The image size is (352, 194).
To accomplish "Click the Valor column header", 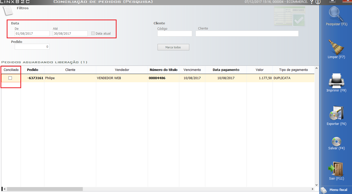I will click(x=260, y=70).
